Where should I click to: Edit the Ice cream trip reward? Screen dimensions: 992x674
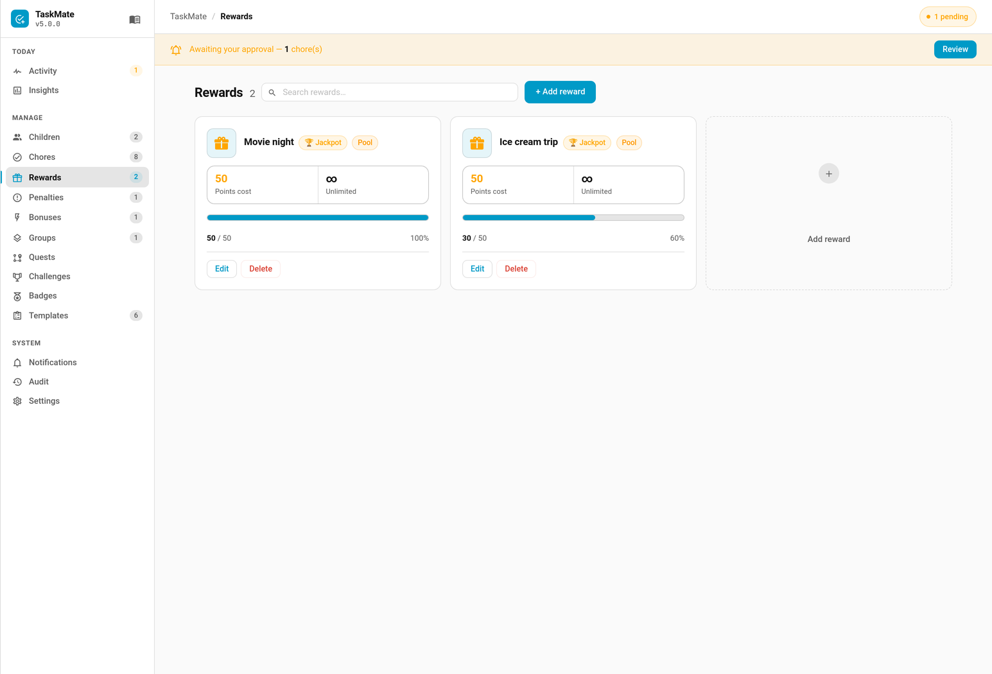pos(477,269)
